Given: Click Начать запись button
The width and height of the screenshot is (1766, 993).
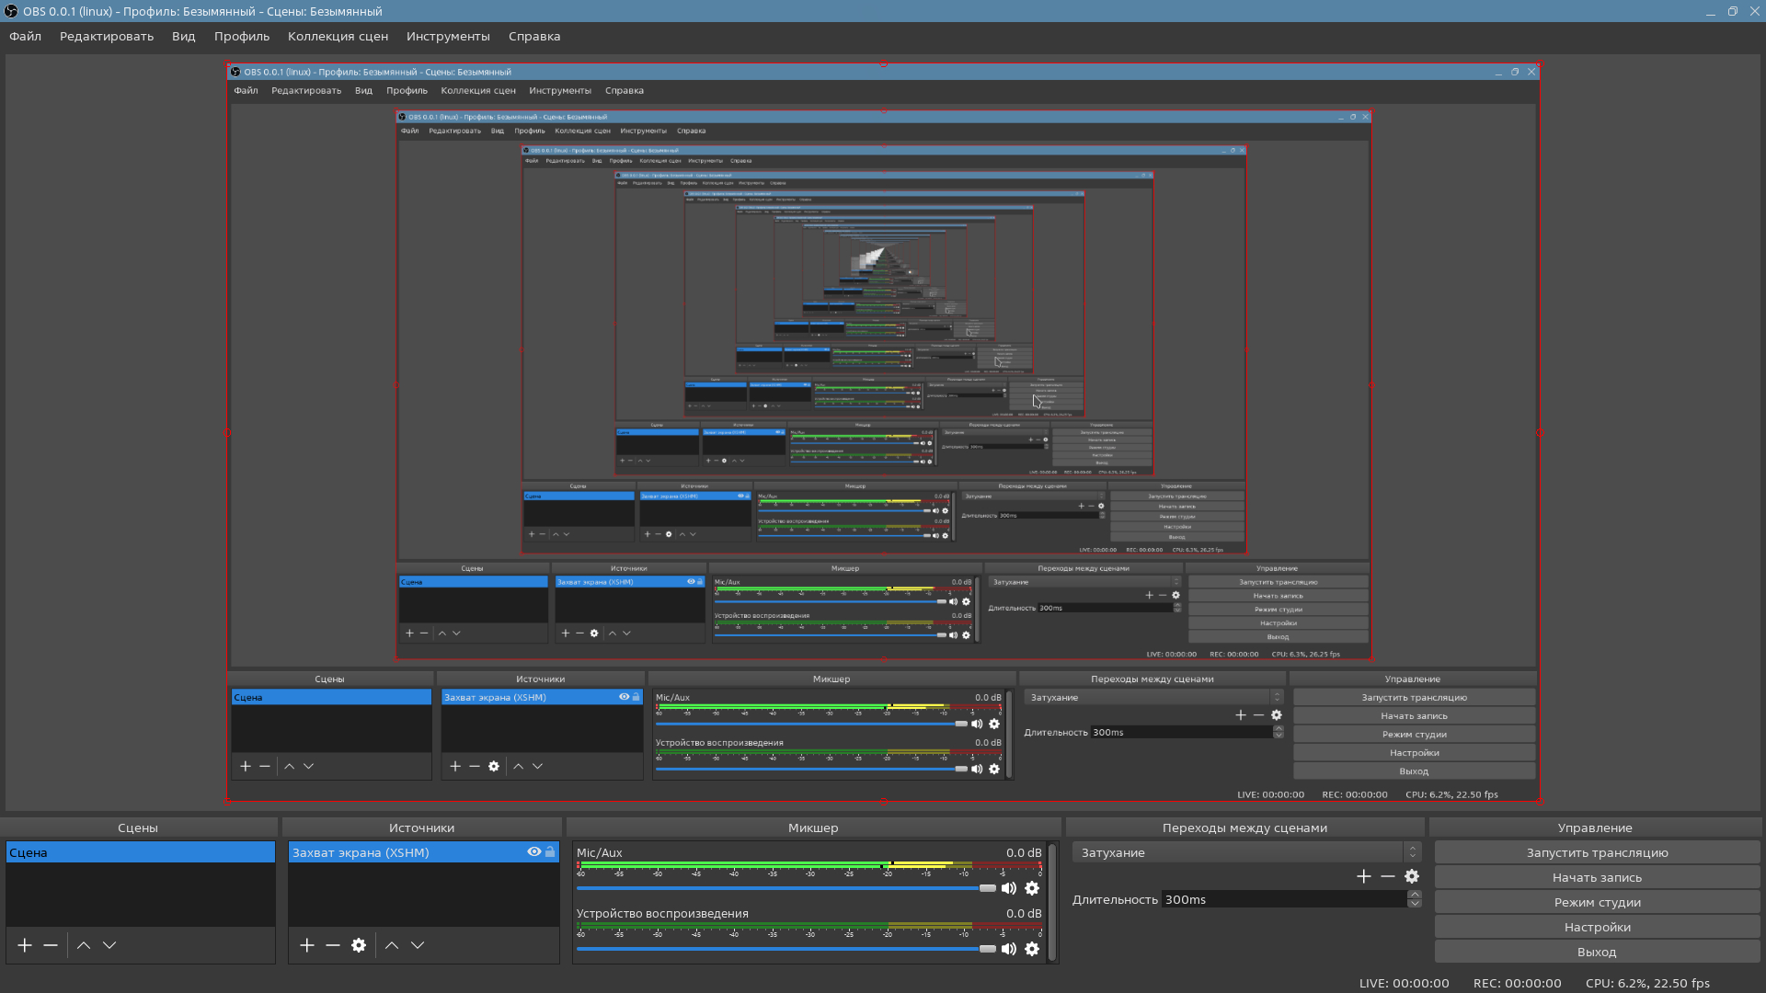Looking at the screenshot, I should (1597, 877).
